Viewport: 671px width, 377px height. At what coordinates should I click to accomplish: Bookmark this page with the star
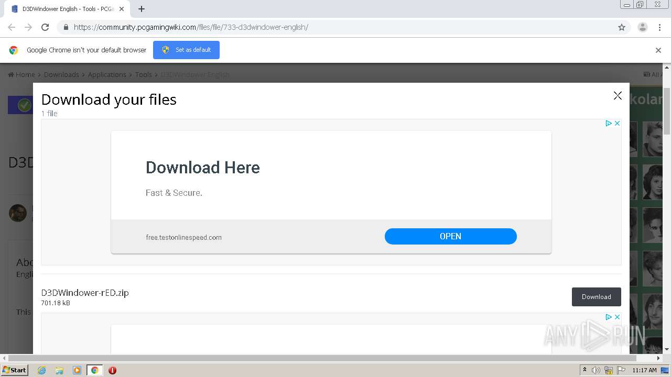coord(622,27)
